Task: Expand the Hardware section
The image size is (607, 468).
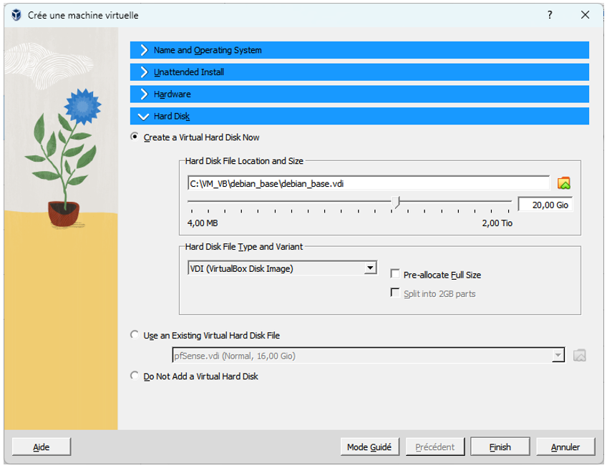Action: click(x=359, y=94)
